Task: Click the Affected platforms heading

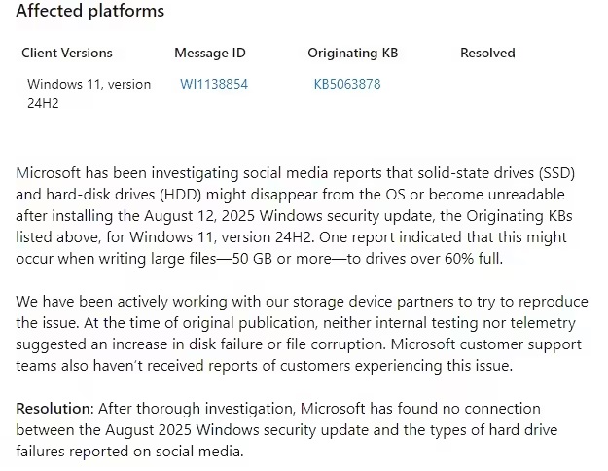Action: pyautogui.click(x=90, y=12)
